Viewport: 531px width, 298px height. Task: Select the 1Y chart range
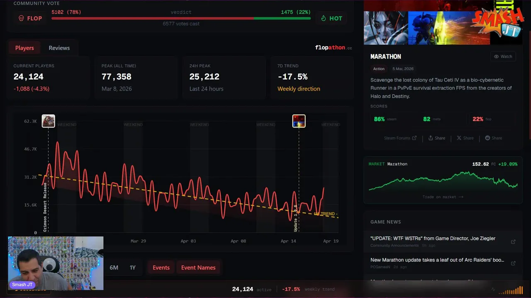[132, 267]
